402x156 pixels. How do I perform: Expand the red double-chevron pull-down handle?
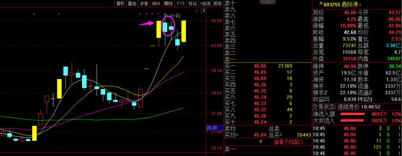pyautogui.click(x=267, y=2)
